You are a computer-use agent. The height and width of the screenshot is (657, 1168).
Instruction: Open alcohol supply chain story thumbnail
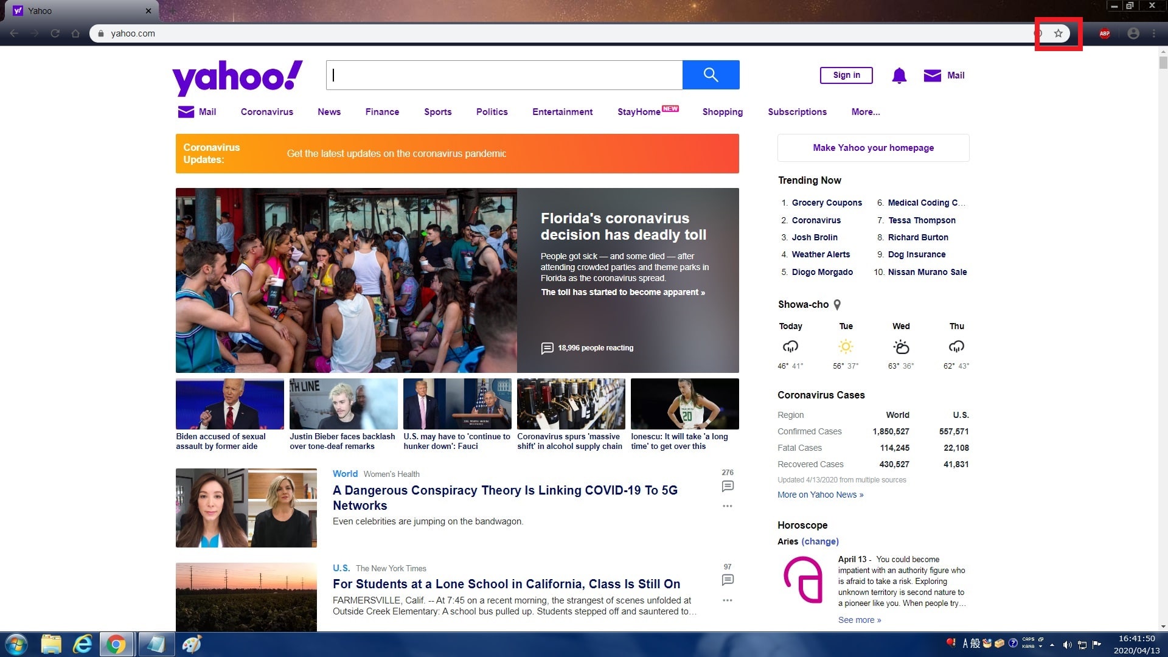pyautogui.click(x=571, y=404)
